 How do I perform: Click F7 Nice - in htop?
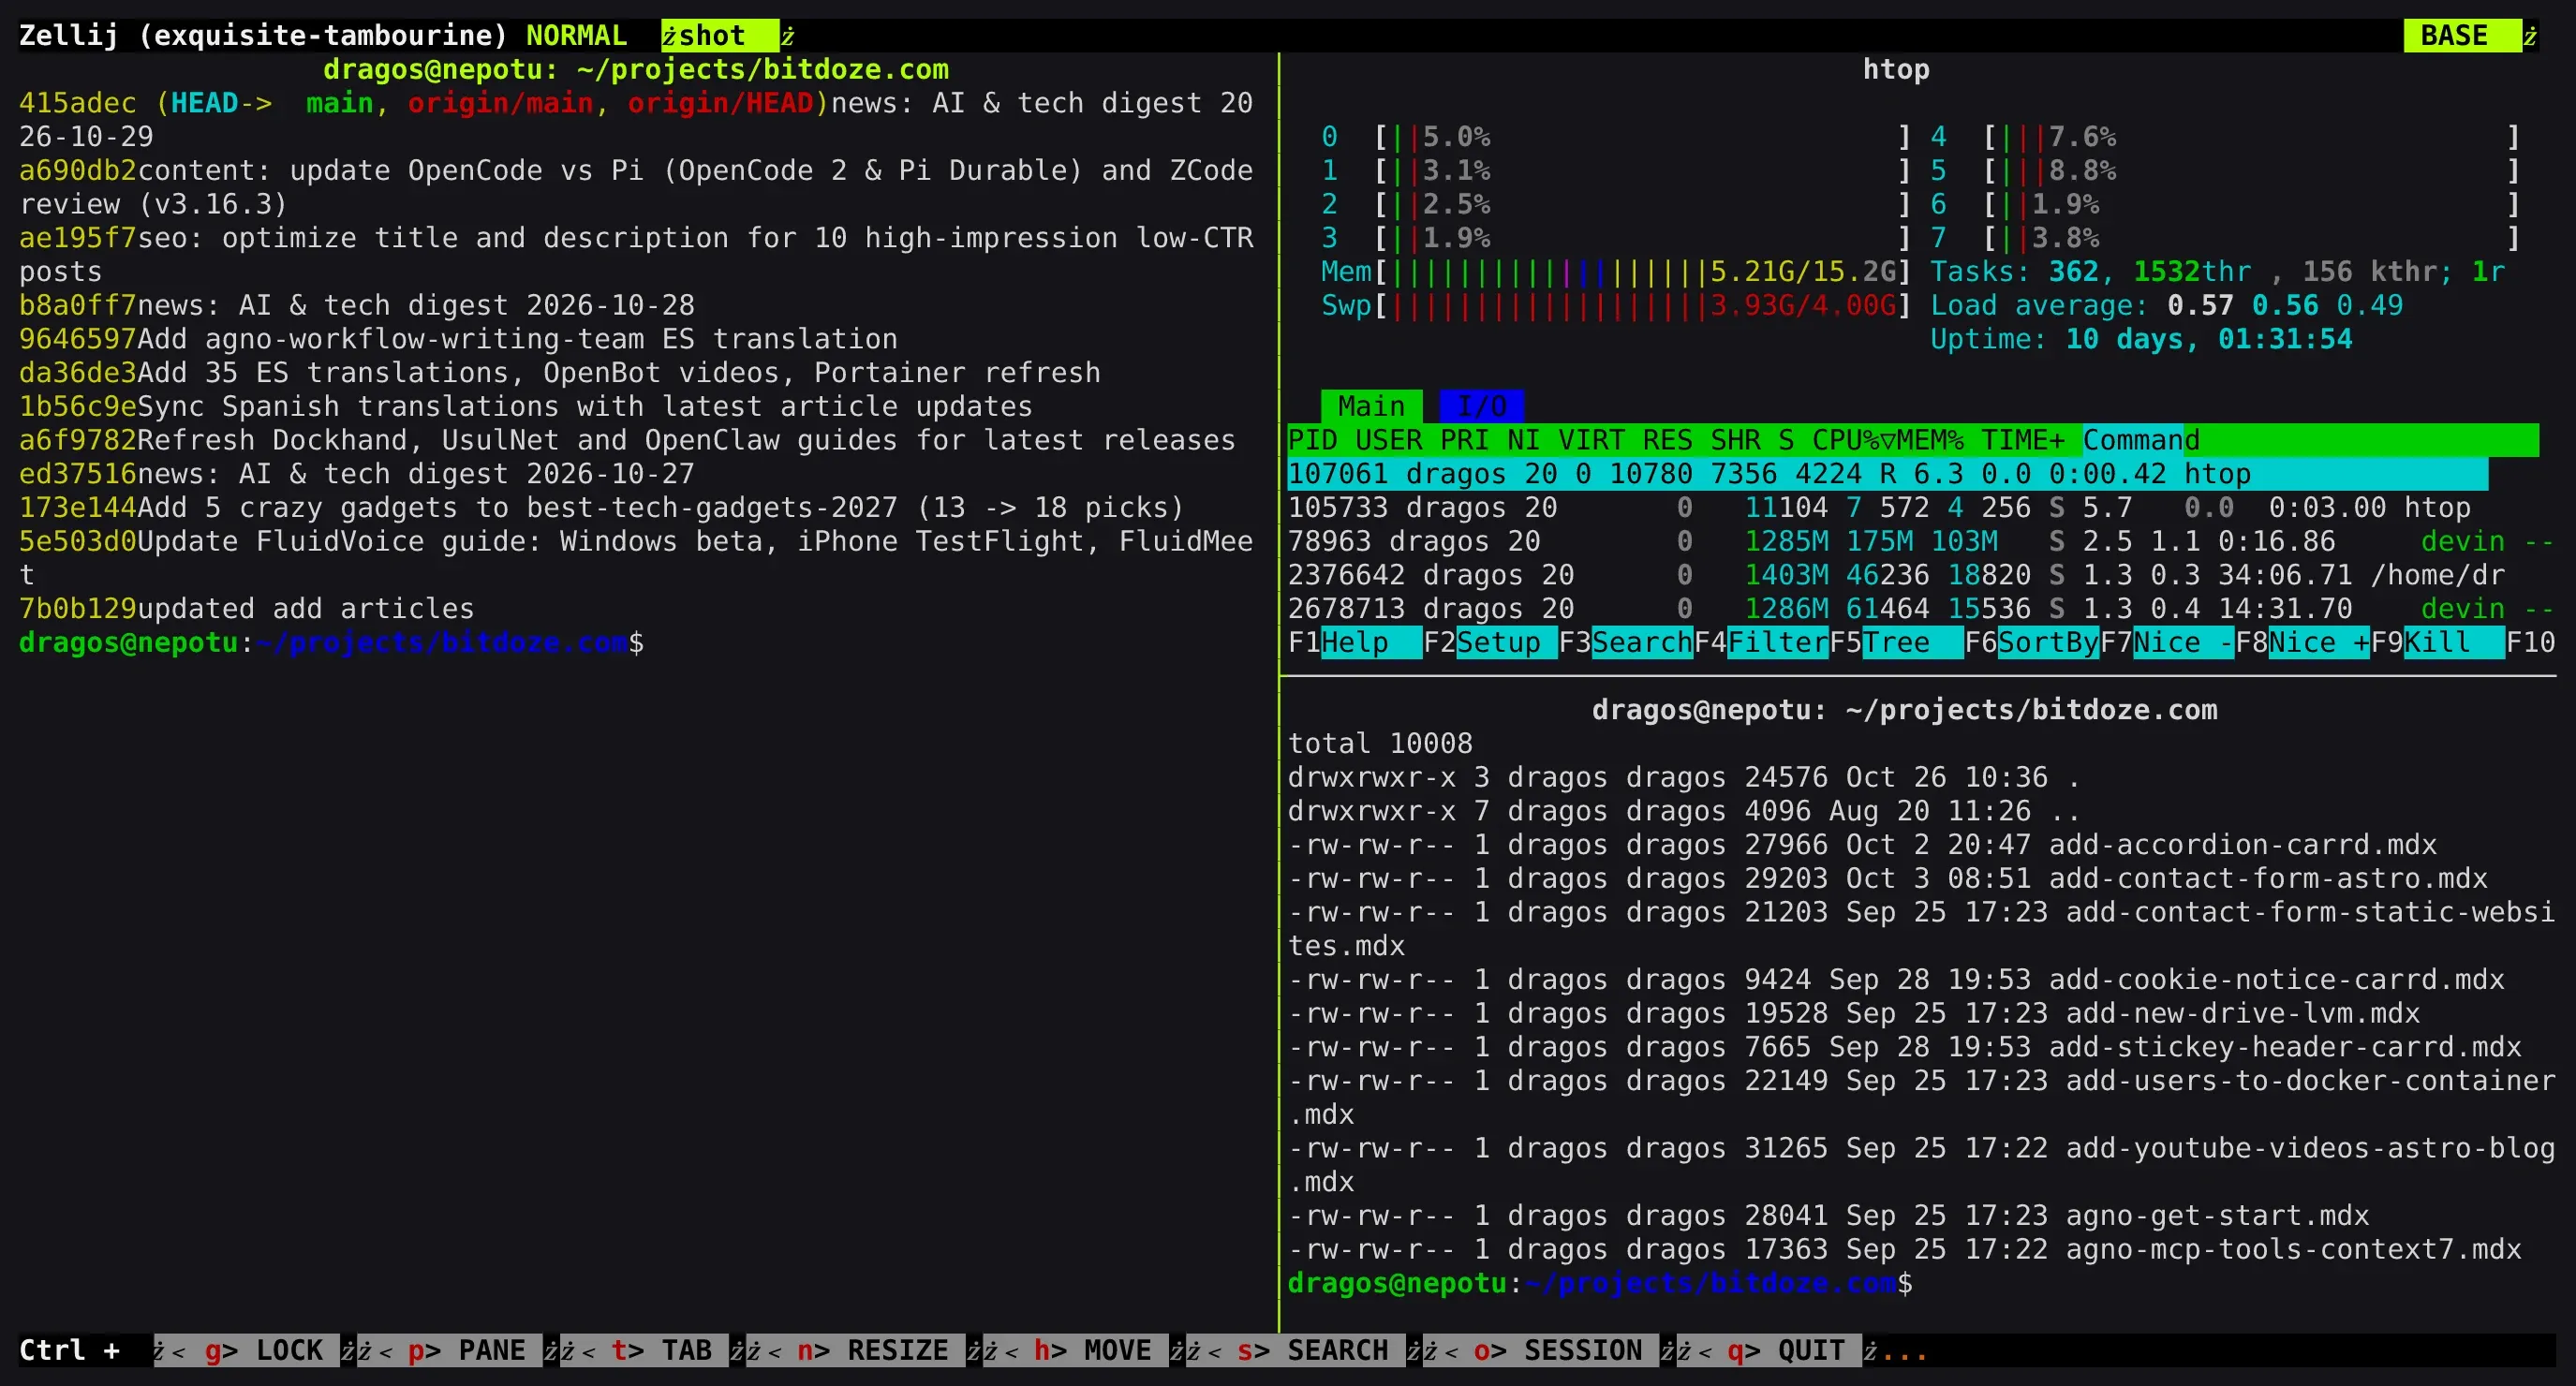2167,642
